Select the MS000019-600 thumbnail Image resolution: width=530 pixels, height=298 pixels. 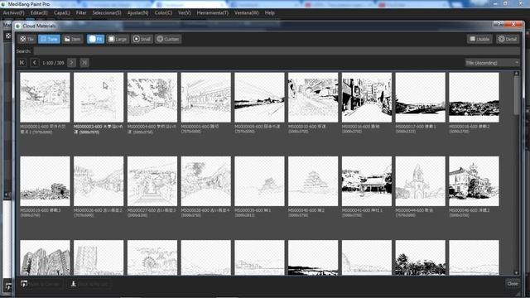coord(45,181)
